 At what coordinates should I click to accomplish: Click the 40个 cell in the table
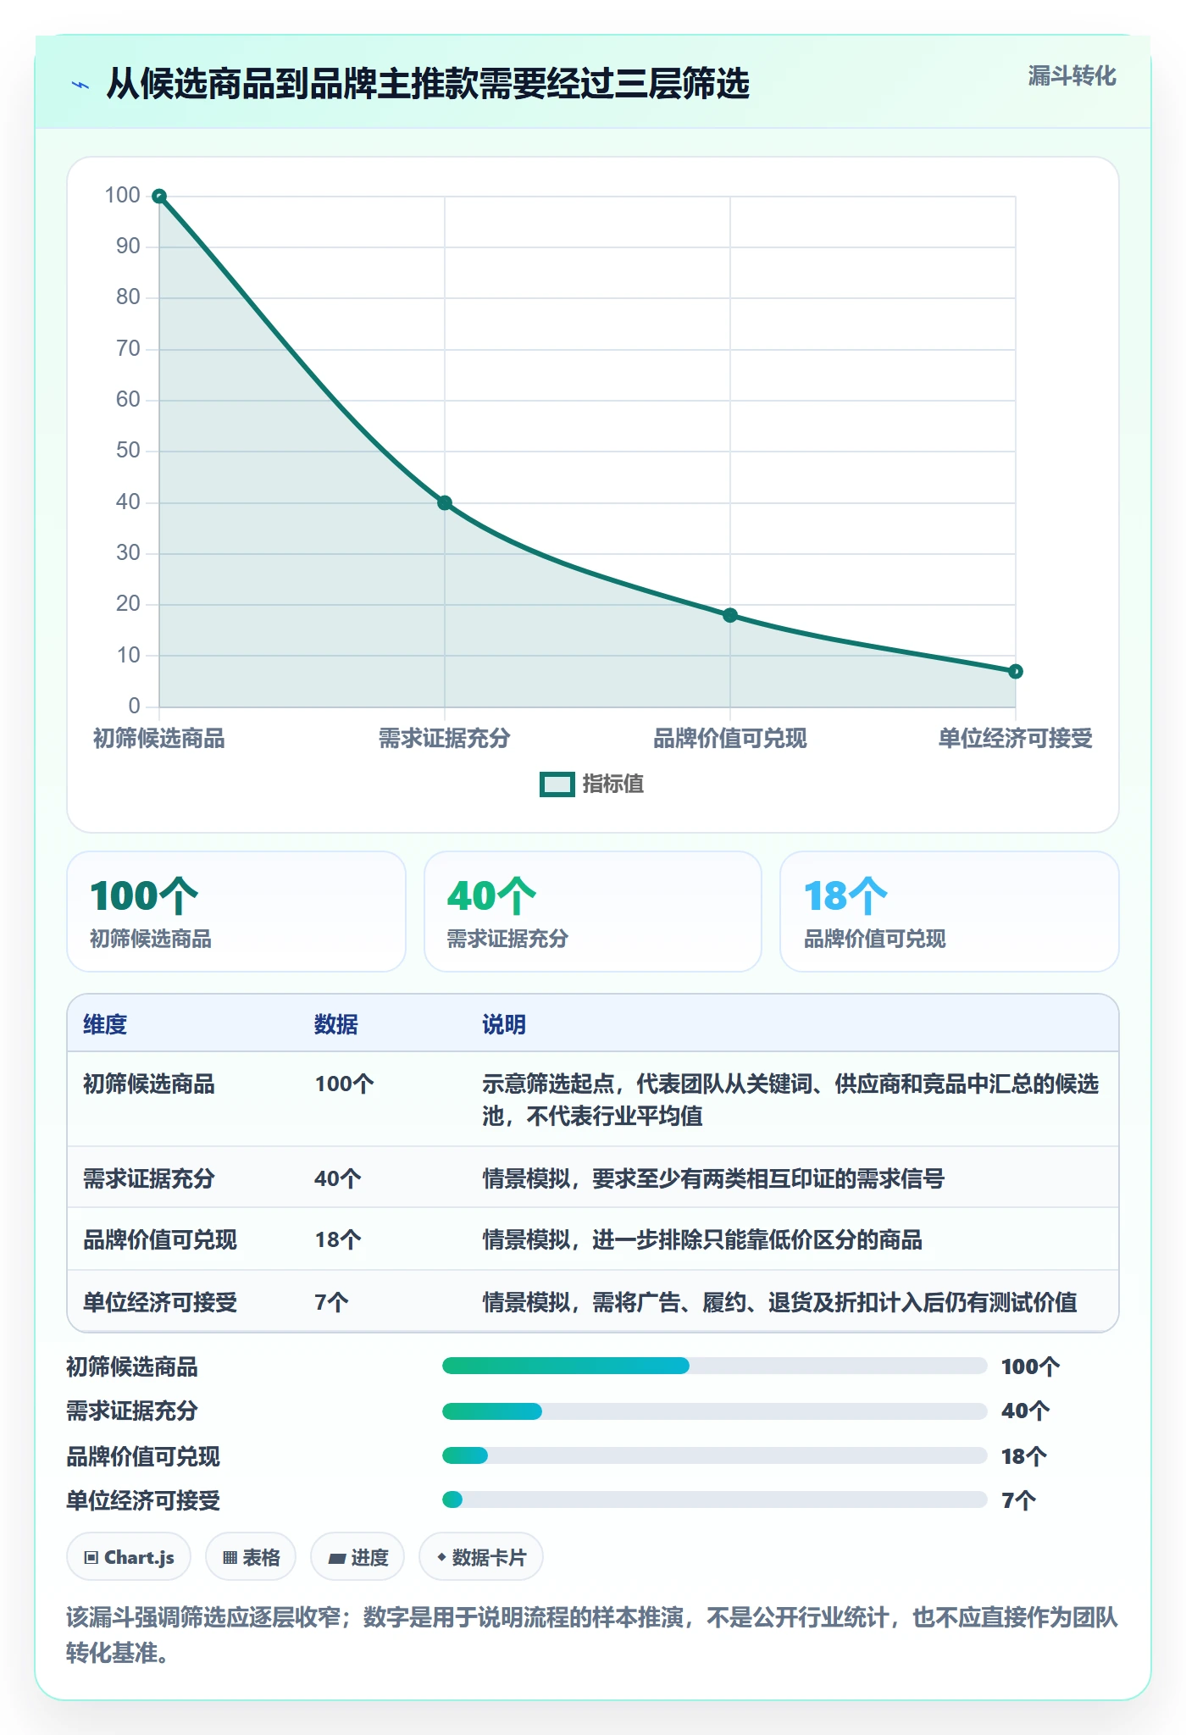[338, 1178]
